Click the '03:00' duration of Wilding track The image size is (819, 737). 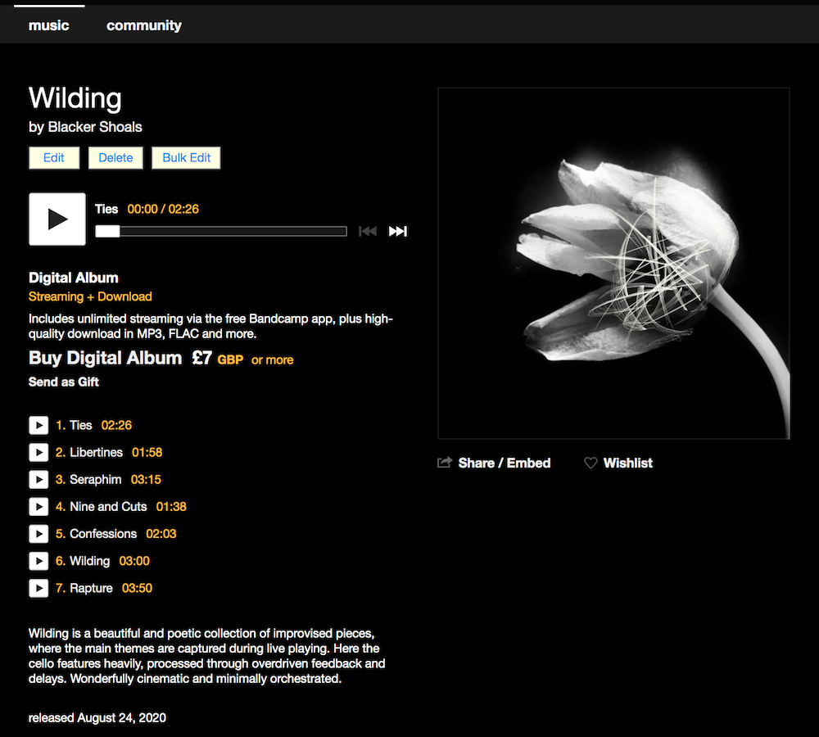click(134, 561)
